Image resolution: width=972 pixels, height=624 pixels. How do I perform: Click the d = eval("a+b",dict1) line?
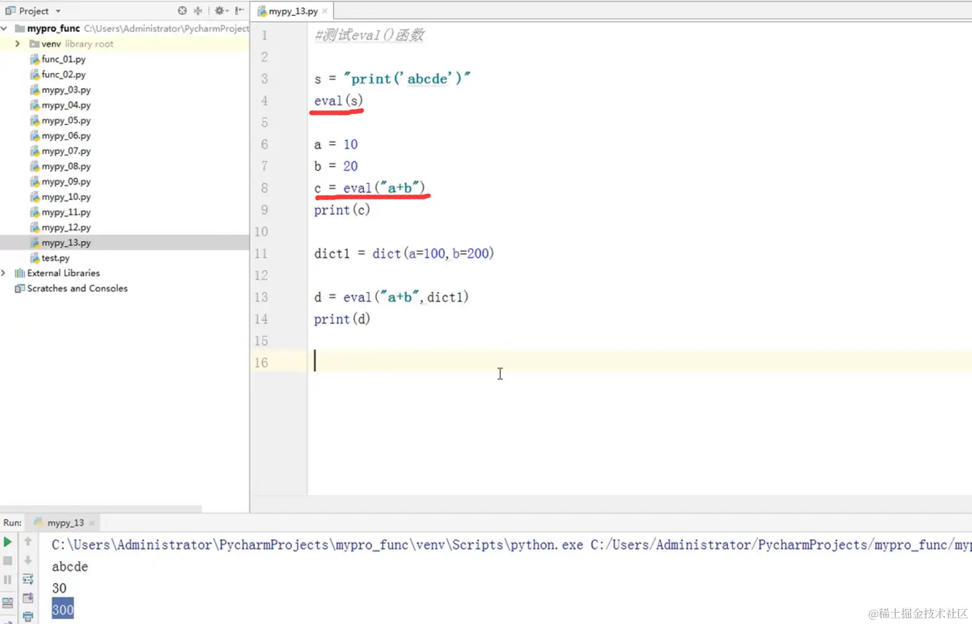(391, 297)
